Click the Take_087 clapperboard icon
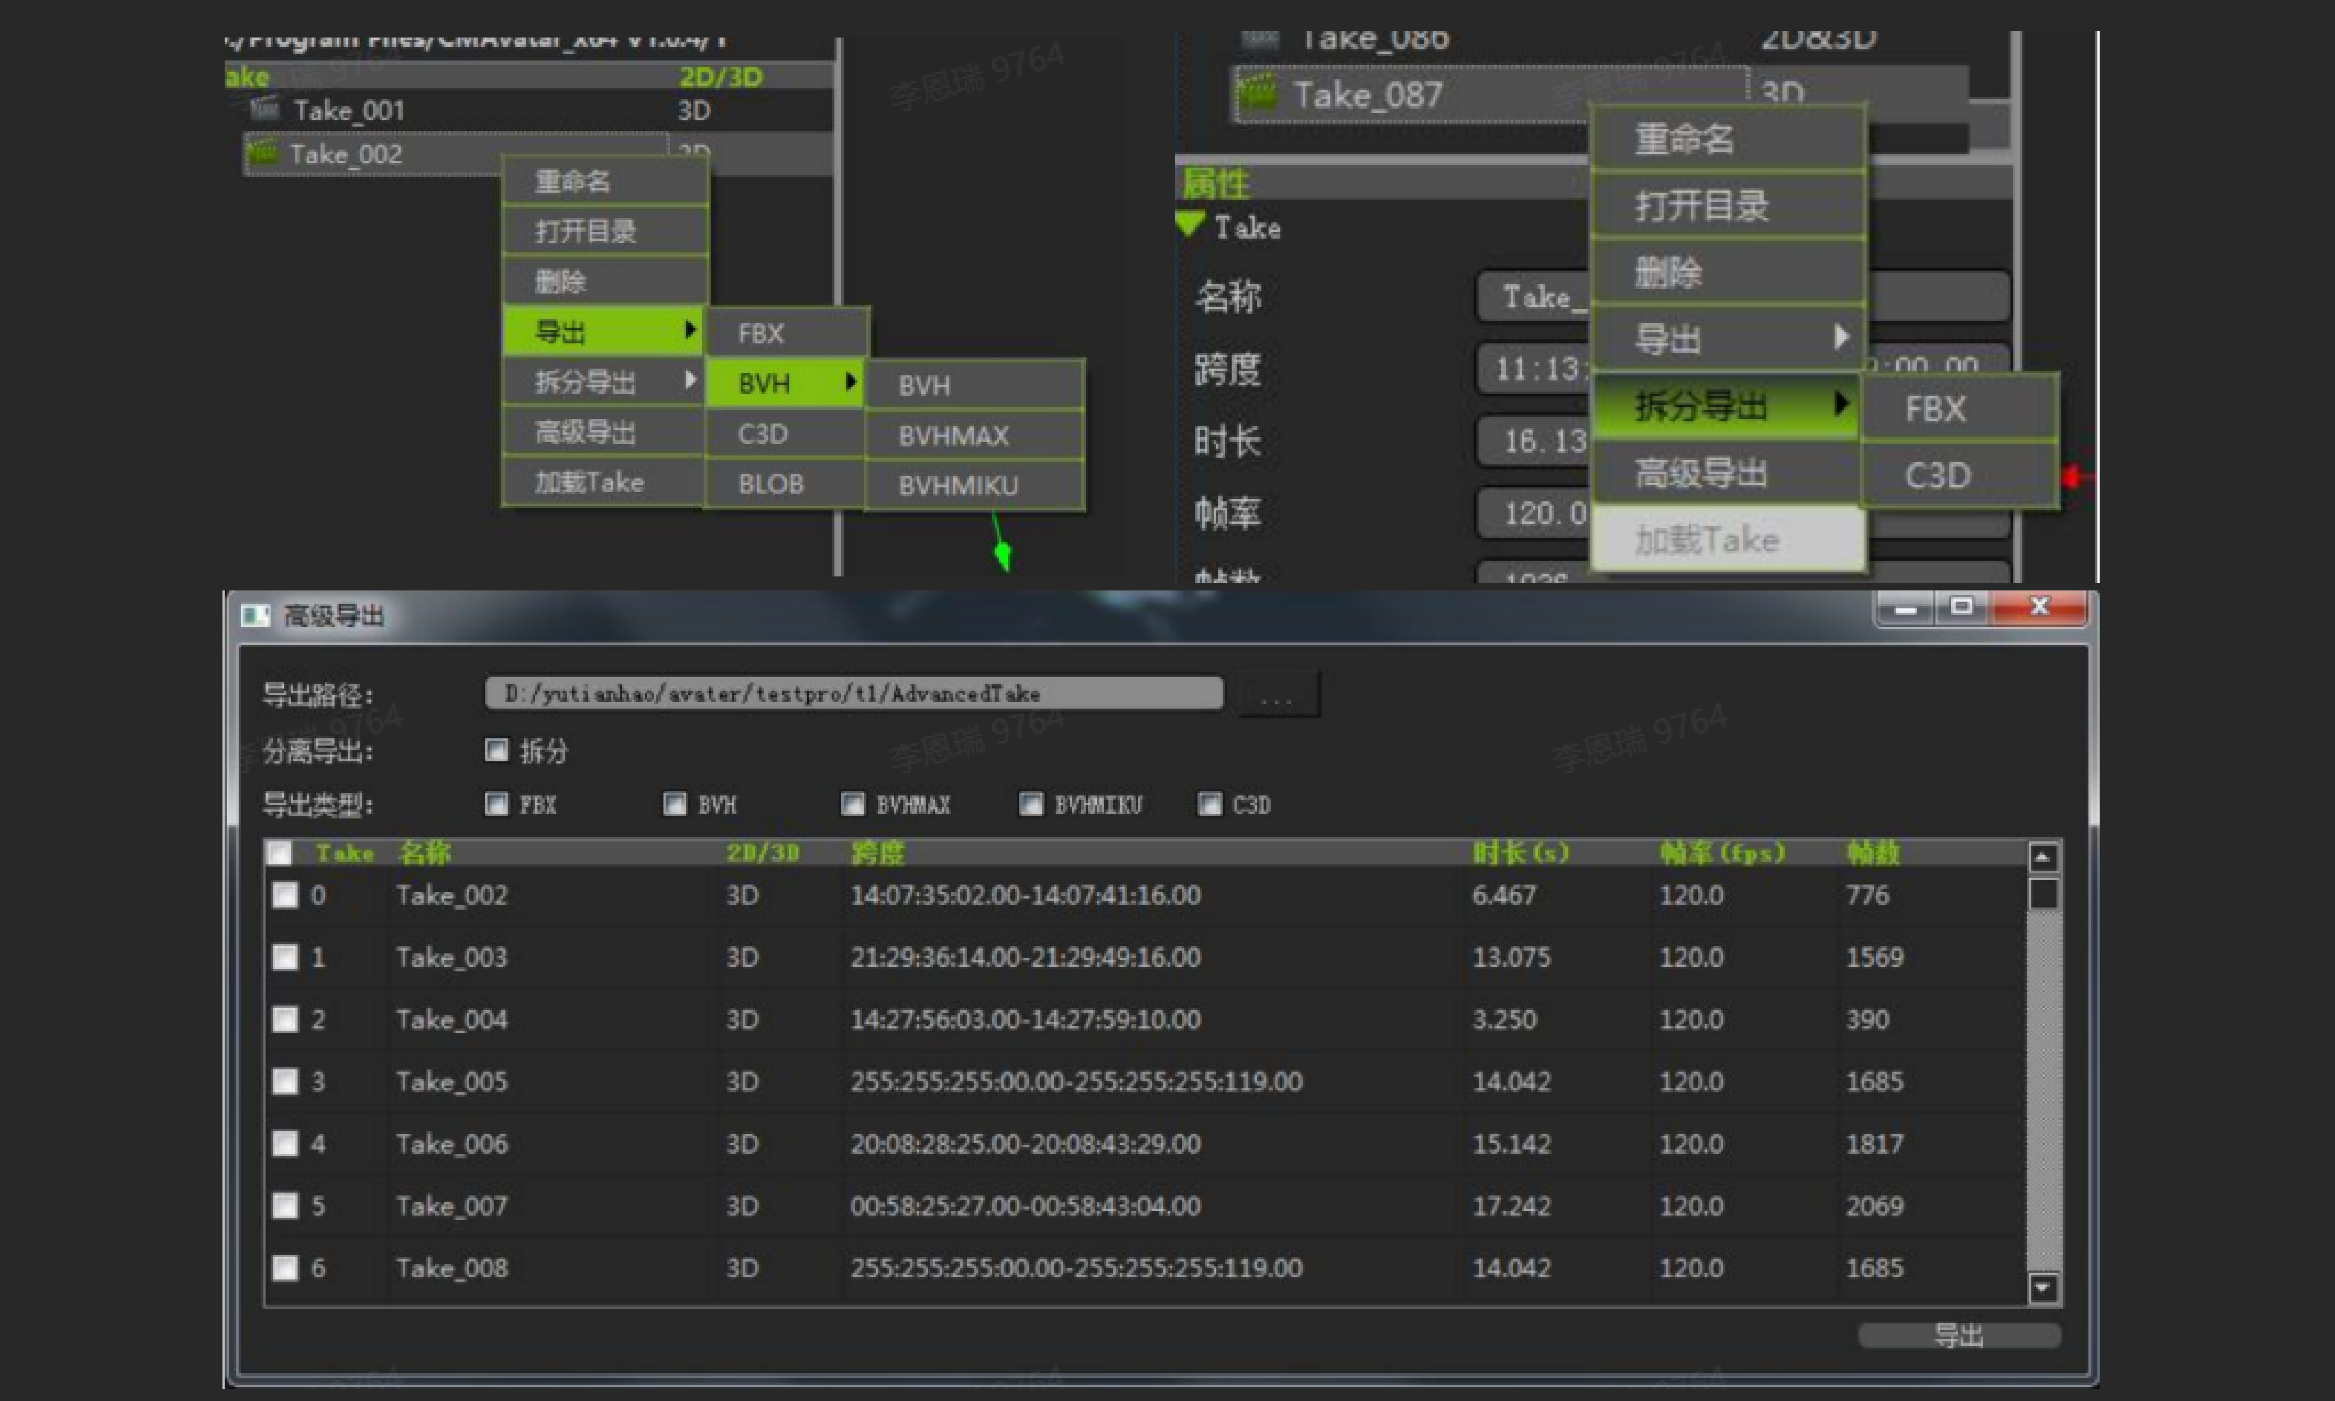The height and width of the screenshot is (1401, 2335). (x=1257, y=95)
